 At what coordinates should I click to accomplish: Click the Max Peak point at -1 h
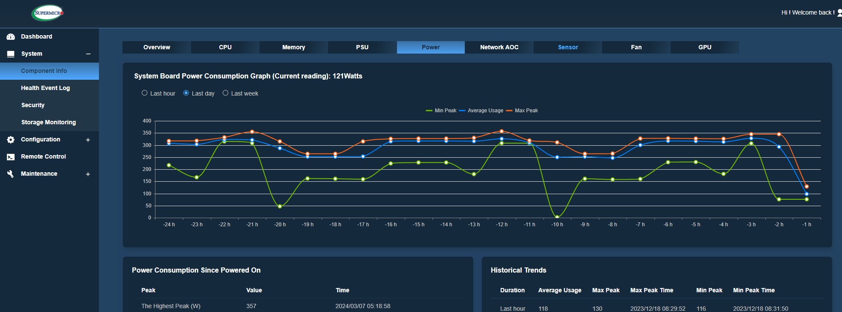coord(806,186)
